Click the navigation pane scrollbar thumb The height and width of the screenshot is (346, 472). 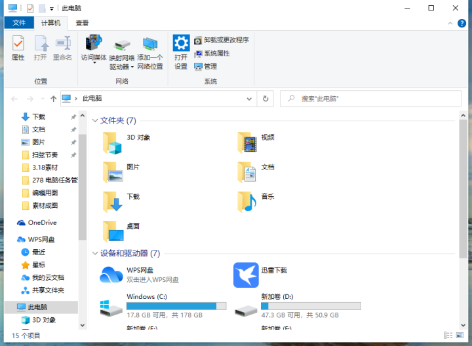(x=83, y=187)
